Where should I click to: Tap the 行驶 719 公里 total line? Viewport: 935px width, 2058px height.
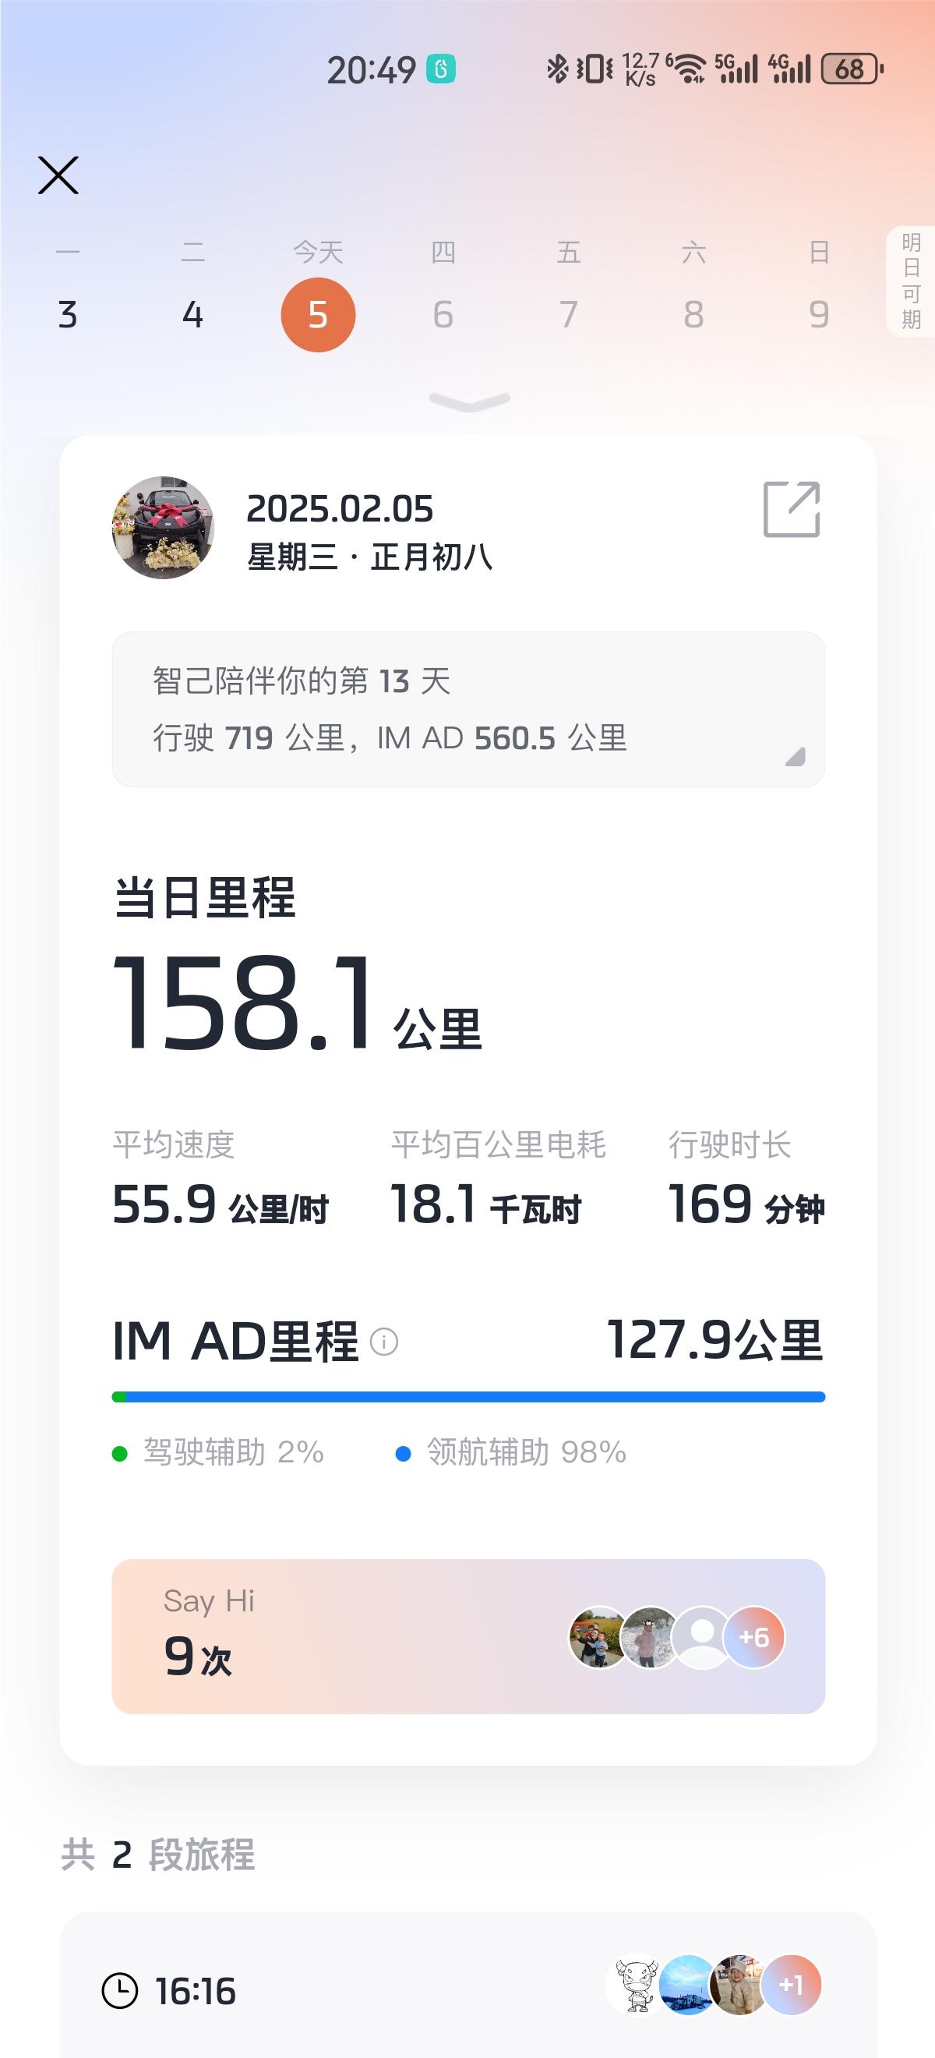390,738
